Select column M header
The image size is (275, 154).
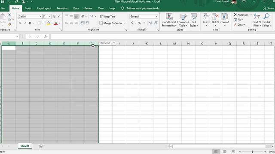point(174,44)
